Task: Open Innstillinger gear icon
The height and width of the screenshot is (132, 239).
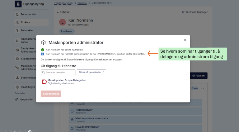Action: click(x=17, y=87)
